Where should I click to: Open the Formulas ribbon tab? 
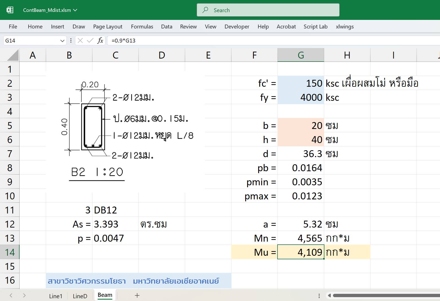[x=142, y=27]
